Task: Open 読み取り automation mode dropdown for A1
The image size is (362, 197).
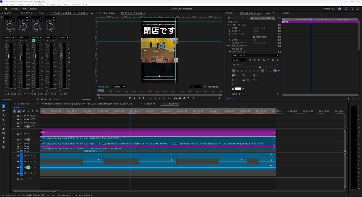Action: point(10,37)
